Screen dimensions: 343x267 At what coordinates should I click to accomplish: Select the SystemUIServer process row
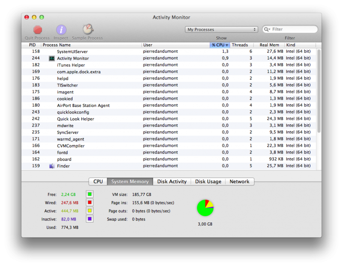169,51
